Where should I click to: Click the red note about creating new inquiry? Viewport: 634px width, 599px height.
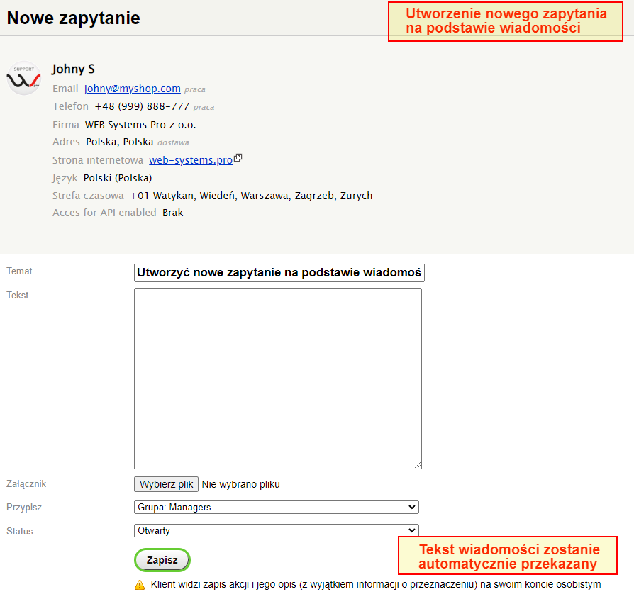505,21
